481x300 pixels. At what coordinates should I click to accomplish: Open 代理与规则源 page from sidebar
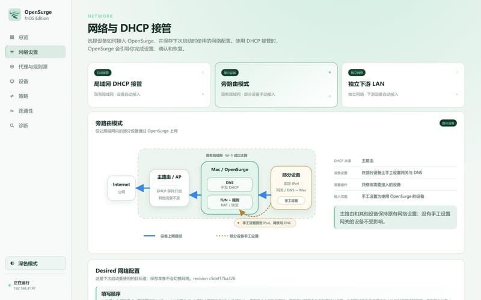[x=35, y=67]
